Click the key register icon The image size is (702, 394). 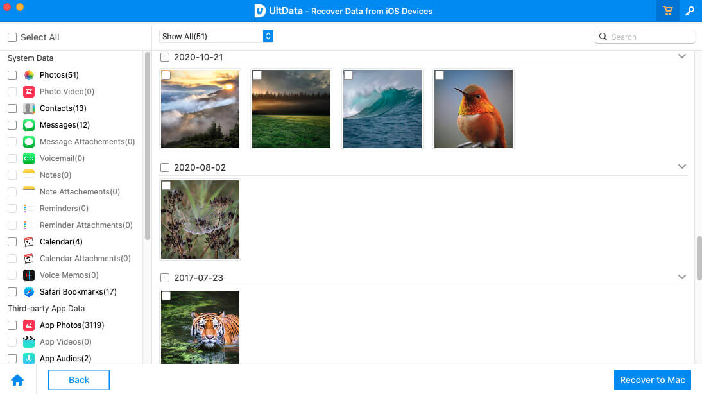690,11
